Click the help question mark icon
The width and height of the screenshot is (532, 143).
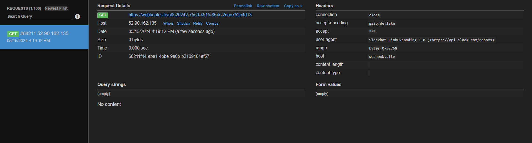click(77, 17)
